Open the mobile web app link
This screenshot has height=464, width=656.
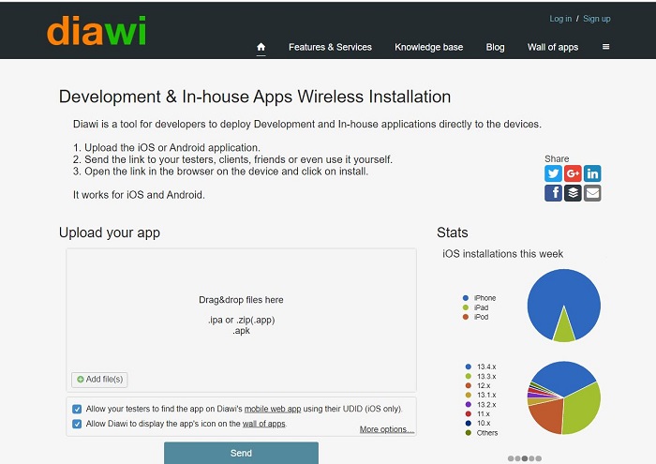pos(273,409)
